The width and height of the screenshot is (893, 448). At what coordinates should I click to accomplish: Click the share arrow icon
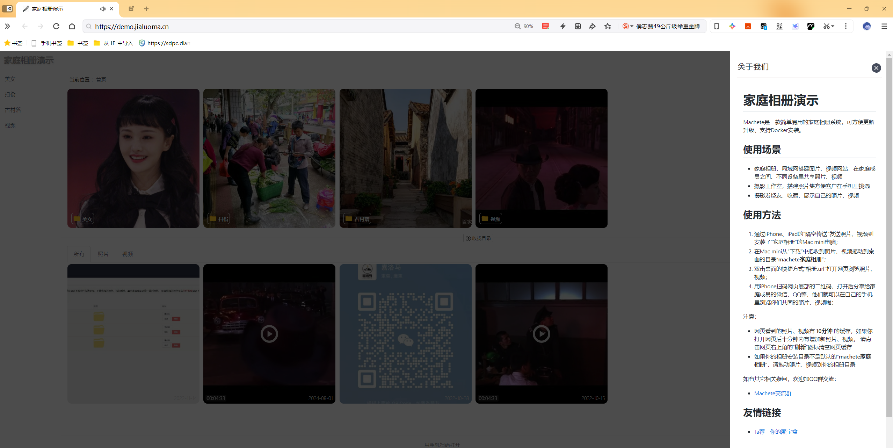click(593, 26)
